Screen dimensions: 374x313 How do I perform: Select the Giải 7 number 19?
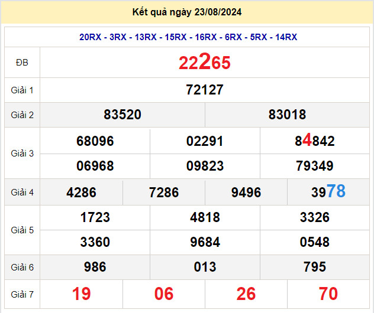(x=81, y=294)
